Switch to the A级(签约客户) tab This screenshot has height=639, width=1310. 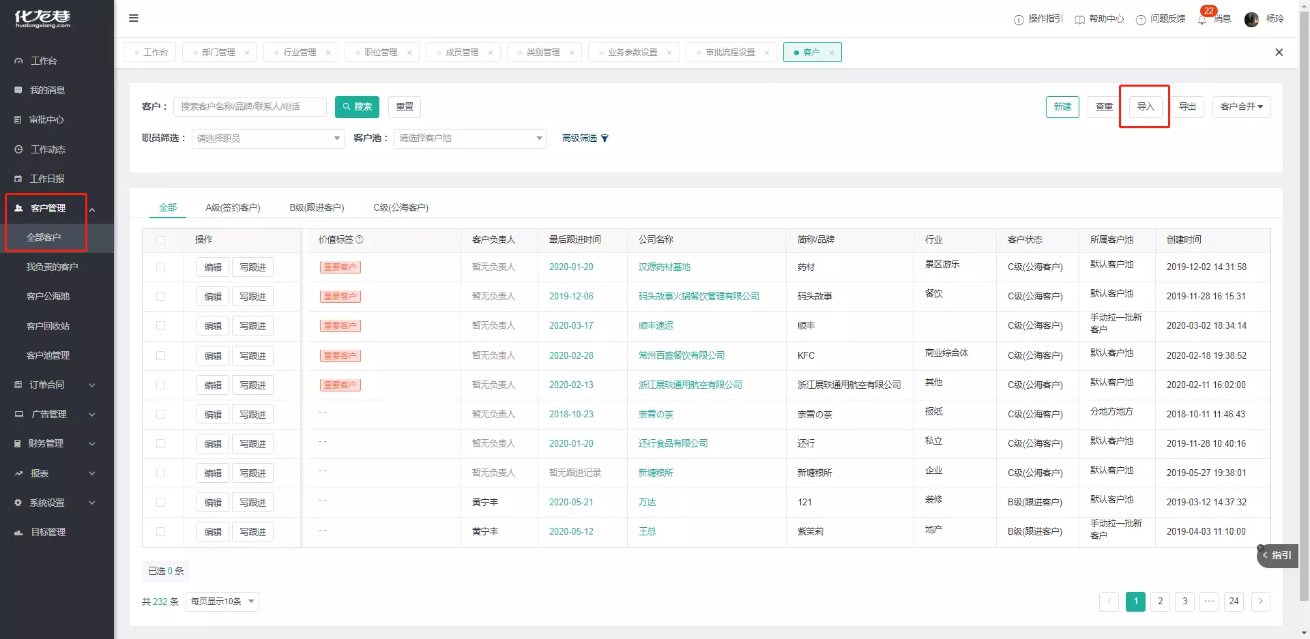click(233, 207)
